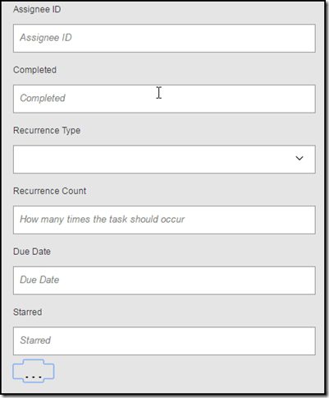Click inside the Assignee ID input field
329x398 pixels.
click(164, 38)
